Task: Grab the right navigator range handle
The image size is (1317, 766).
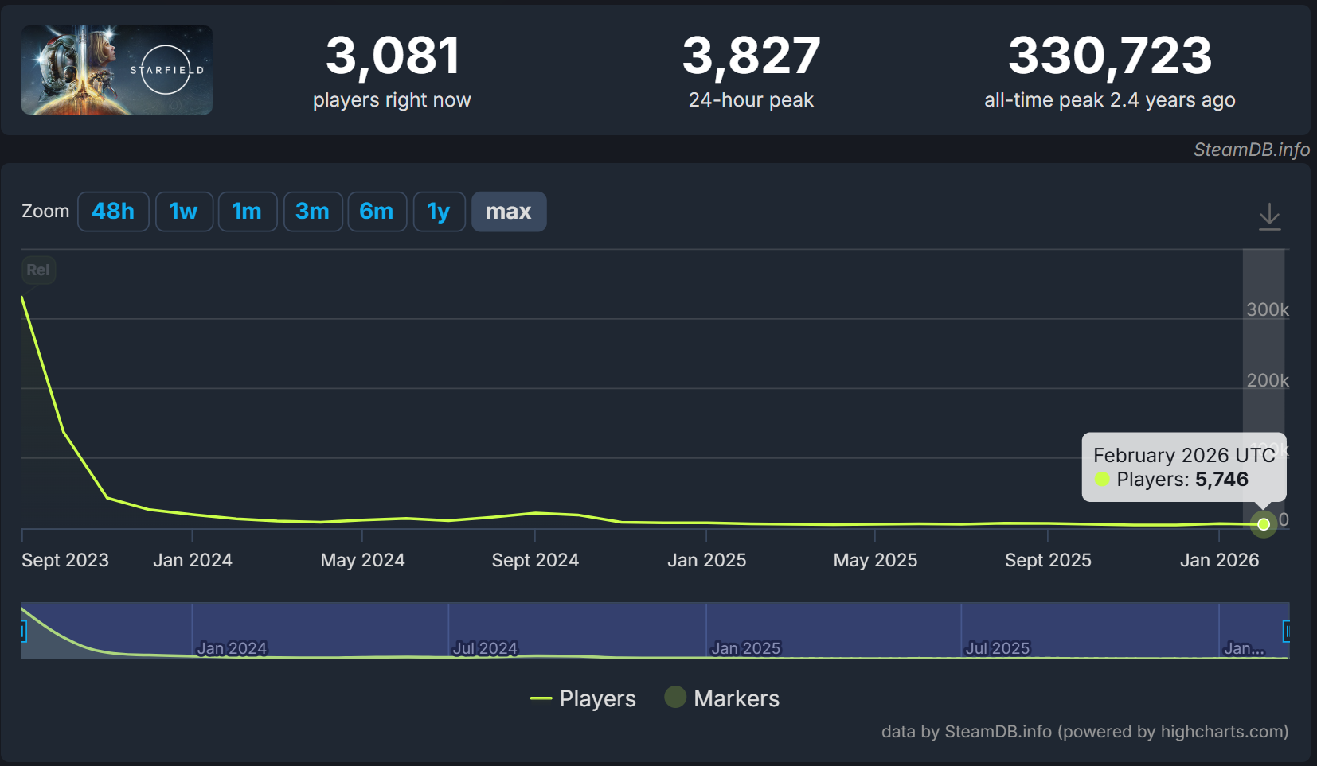Action: pyautogui.click(x=1286, y=632)
